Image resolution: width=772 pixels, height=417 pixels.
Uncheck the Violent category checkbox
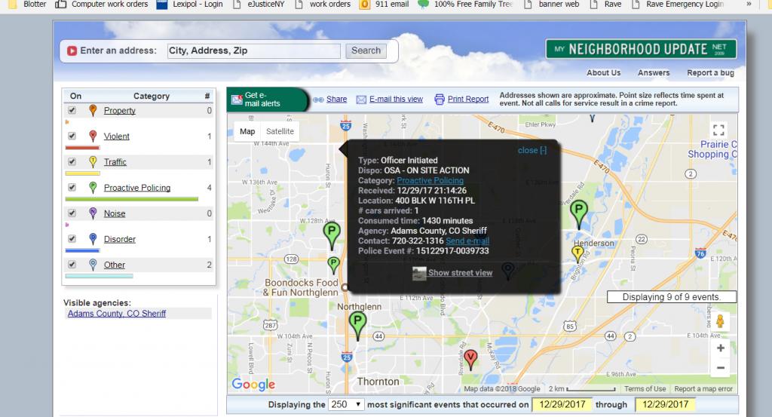point(72,136)
